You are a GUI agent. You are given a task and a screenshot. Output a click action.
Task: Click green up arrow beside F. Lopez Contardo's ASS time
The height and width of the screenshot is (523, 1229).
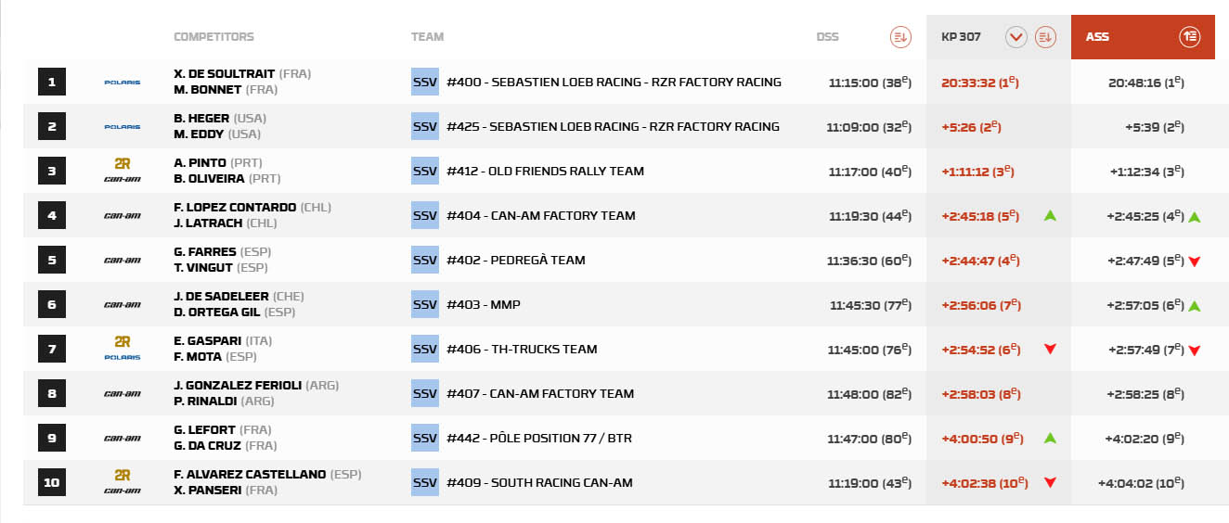point(1195,217)
